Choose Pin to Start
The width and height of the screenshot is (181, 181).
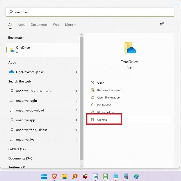tap(104, 105)
